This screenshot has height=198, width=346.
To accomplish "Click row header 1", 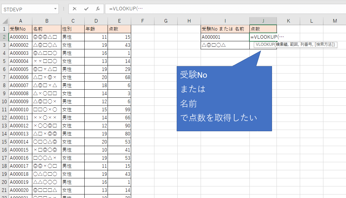I will click(5, 29).
